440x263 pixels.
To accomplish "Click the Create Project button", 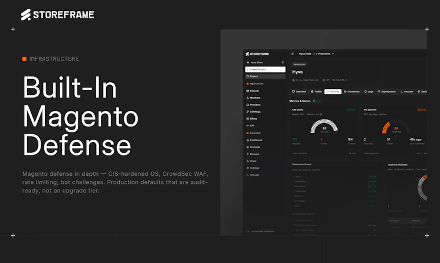I will pyautogui.click(x=265, y=69).
